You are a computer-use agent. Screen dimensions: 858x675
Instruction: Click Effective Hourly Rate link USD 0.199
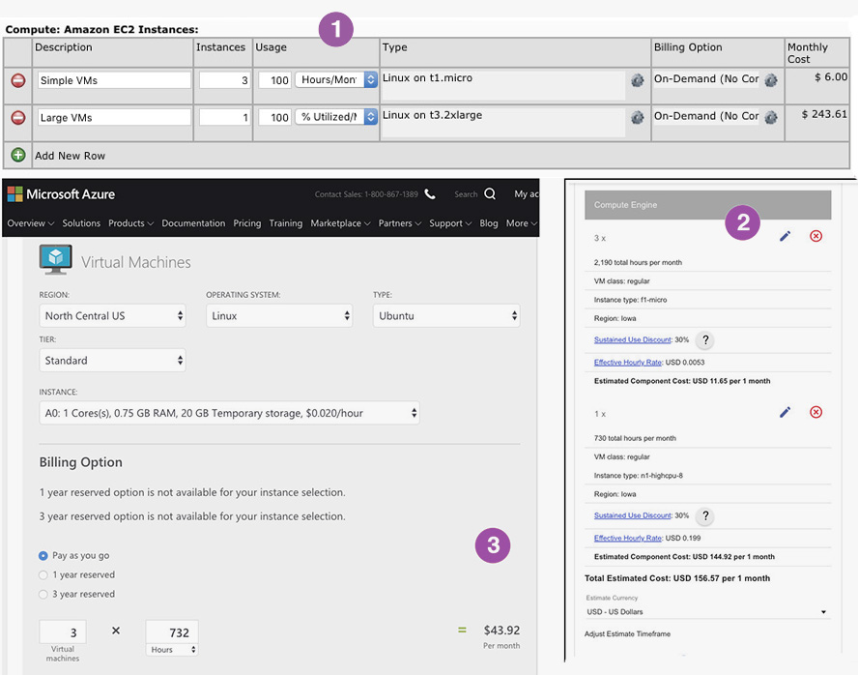pos(628,538)
